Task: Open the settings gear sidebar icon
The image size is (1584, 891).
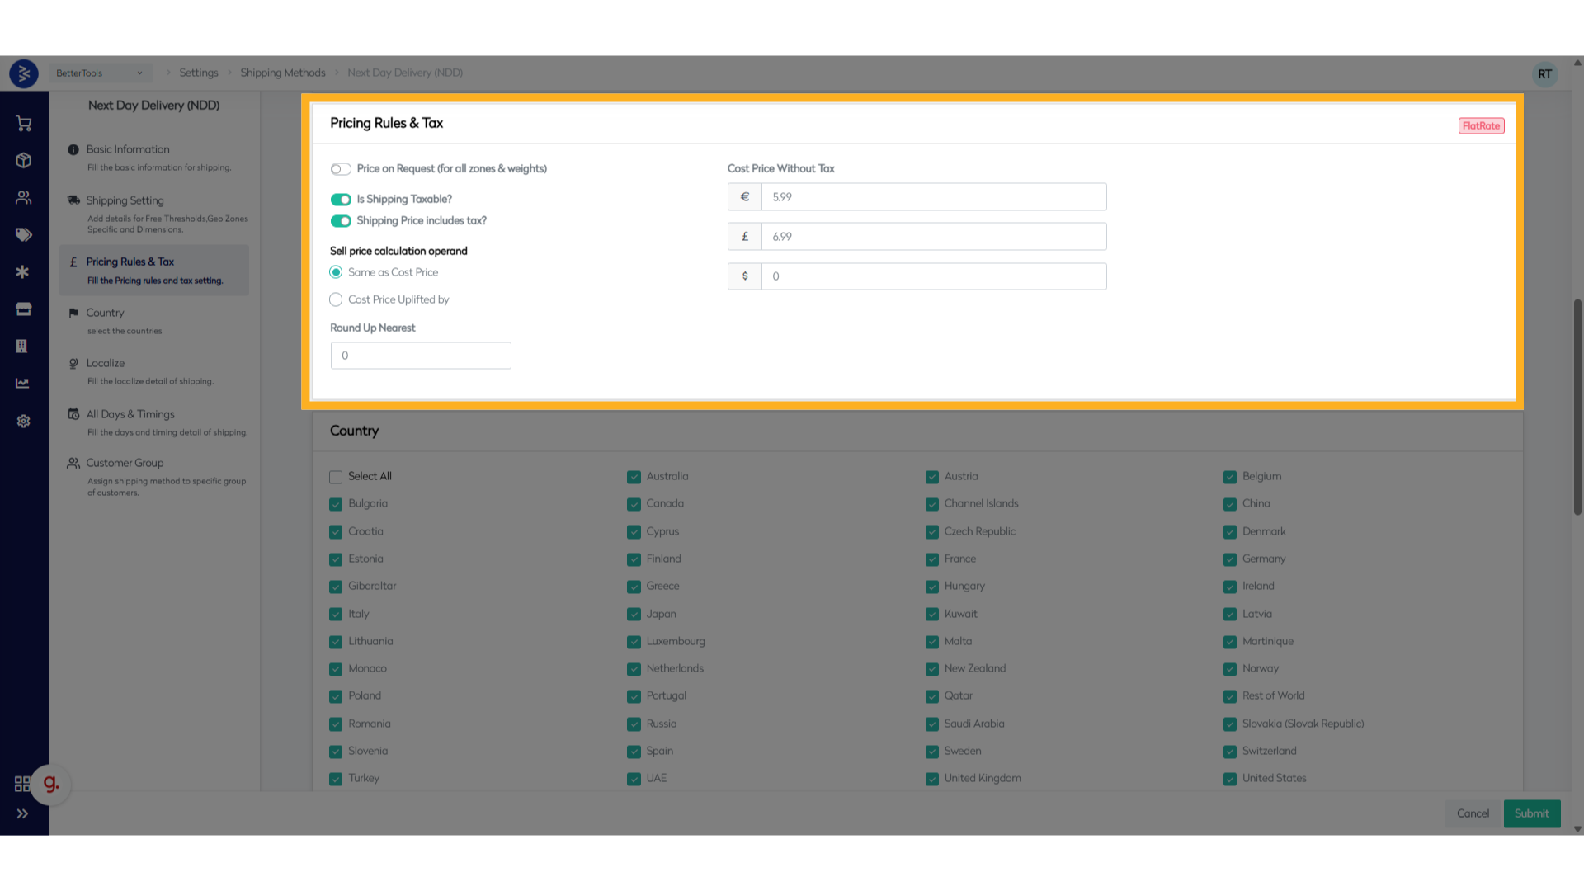Action: click(x=23, y=421)
